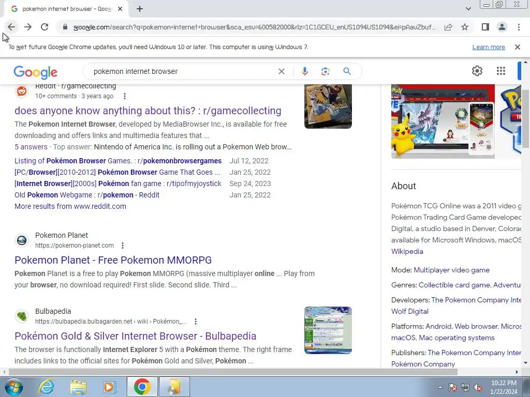Open the Chrome profile avatar icon
This screenshot has height=397, width=530.
[x=502, y=27]
